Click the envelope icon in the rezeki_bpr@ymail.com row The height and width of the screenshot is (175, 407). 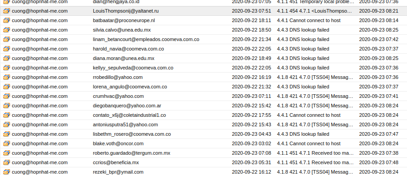6,172
